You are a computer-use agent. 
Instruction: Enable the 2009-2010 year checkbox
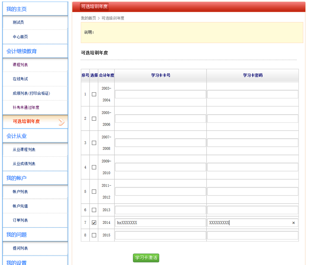click(x=94, y=167)
